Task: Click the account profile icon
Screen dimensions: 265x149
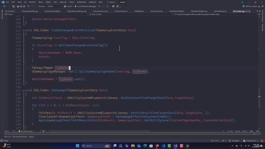Action: coord(243,2)
